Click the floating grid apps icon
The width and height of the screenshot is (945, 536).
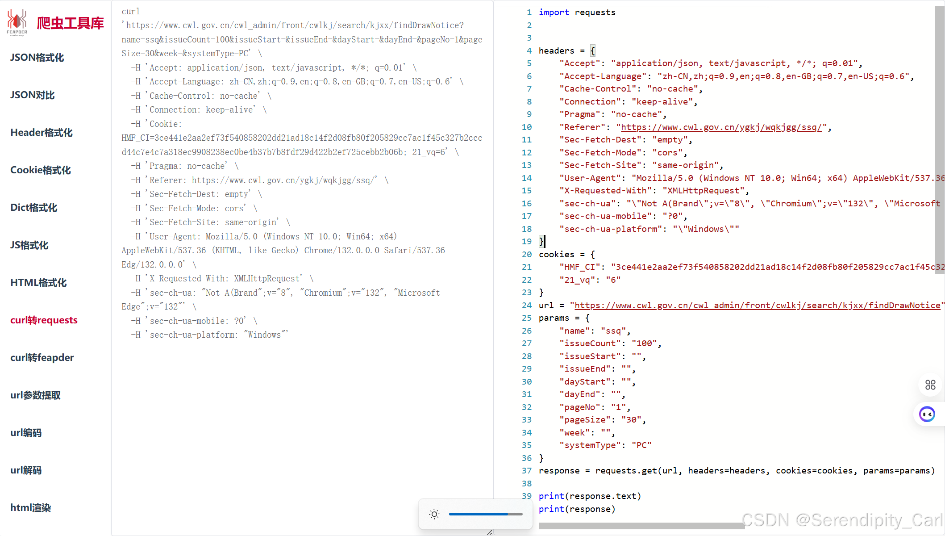[x=930, y=385]
